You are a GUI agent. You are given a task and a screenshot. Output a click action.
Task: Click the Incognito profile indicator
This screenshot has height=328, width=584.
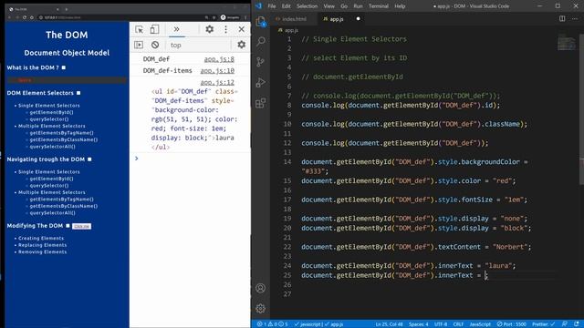pyautogui.click(x=230, y=17)
